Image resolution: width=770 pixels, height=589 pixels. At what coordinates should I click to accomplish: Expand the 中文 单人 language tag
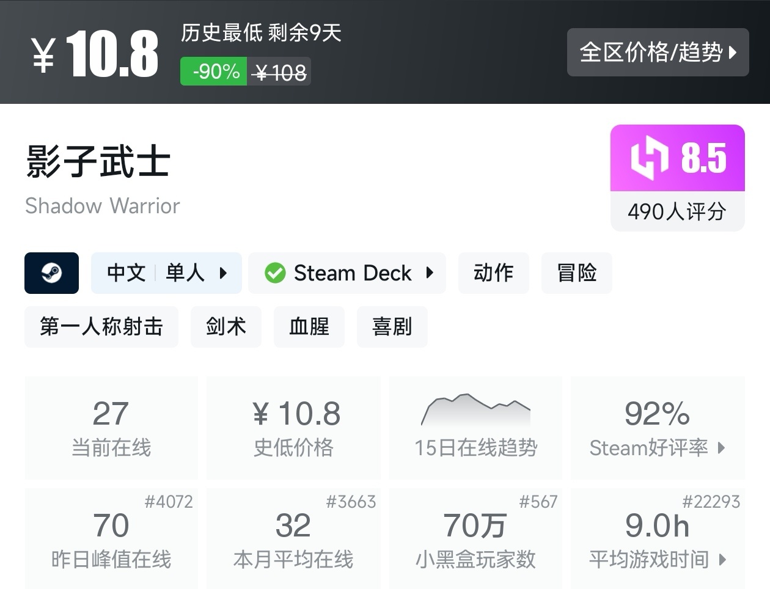[x=166, y=273]
